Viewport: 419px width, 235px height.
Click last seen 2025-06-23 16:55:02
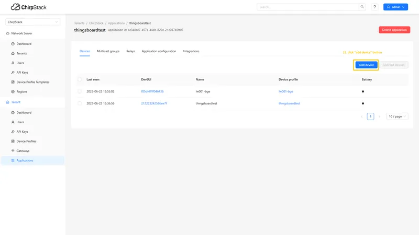(101, 91)
